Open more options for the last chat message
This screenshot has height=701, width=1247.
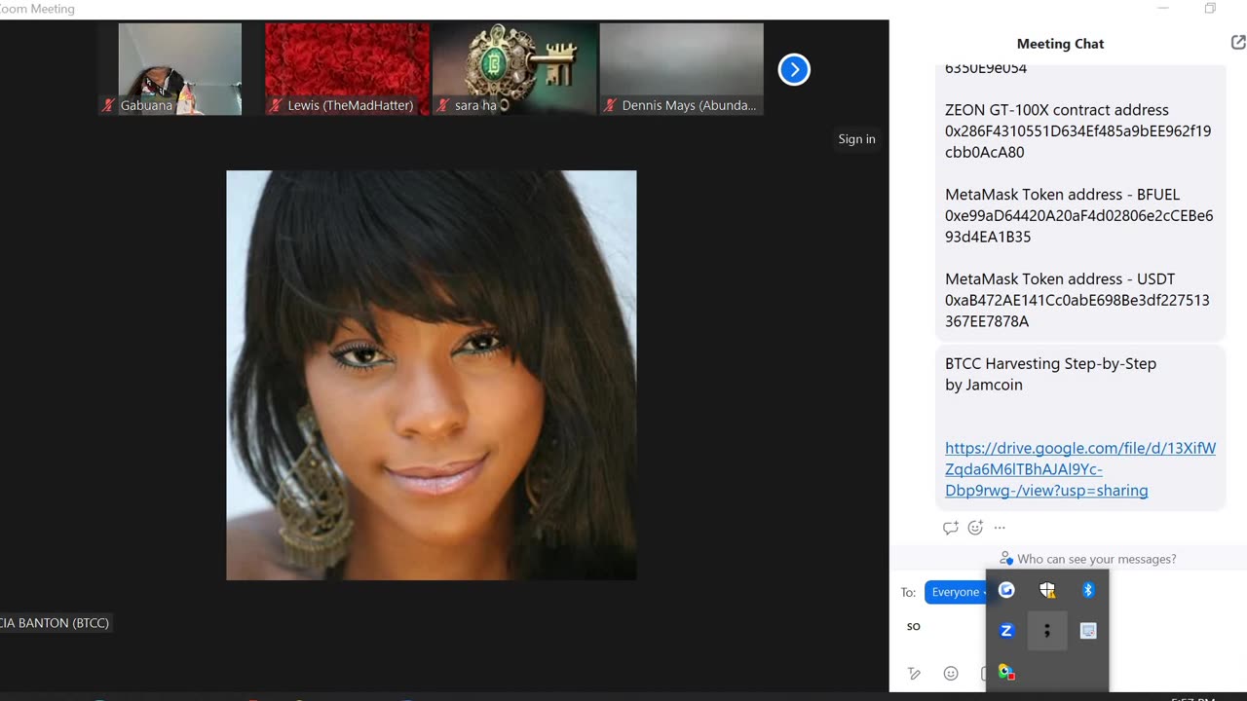pos(1000,528)
